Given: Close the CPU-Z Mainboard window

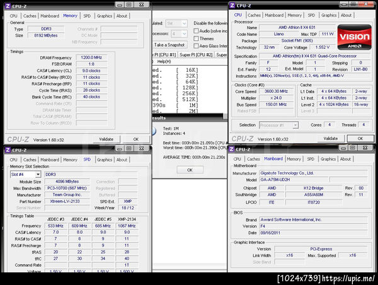Looking at the screenshot, I should pyautogui.click(x=365, y=148).
